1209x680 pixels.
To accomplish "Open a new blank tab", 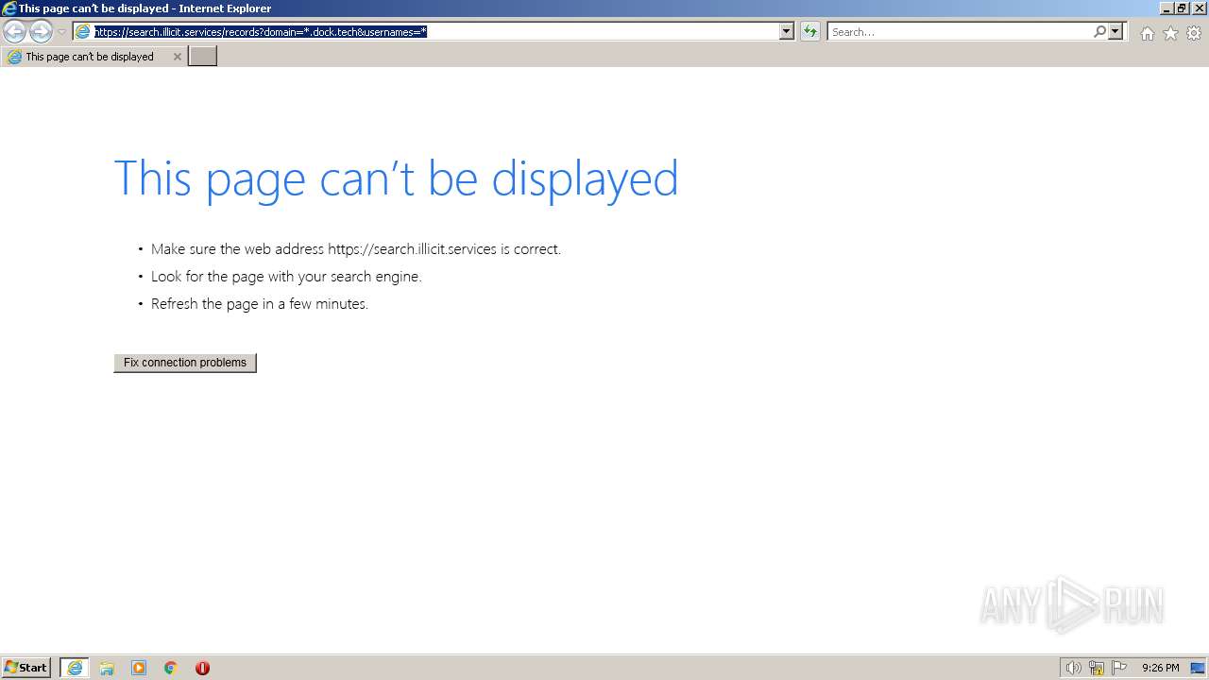I will coord(203,57).
